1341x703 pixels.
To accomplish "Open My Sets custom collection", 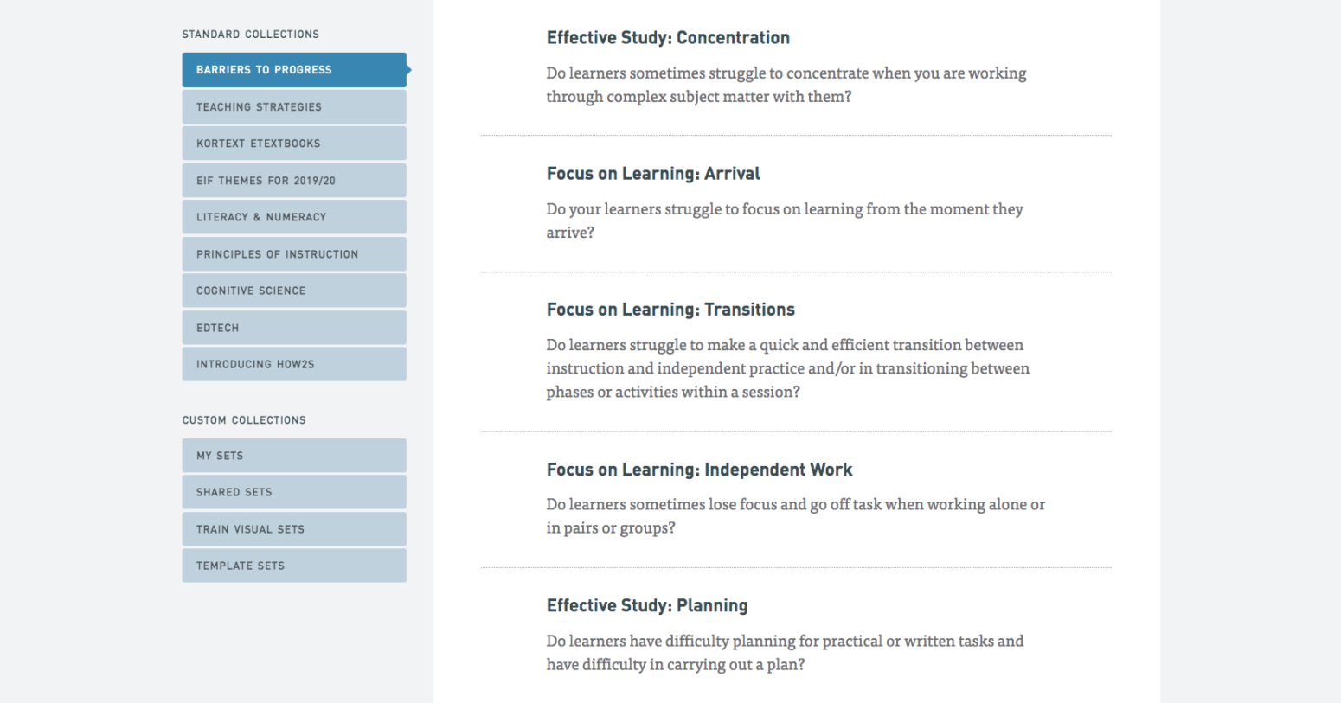I will 294,456.
